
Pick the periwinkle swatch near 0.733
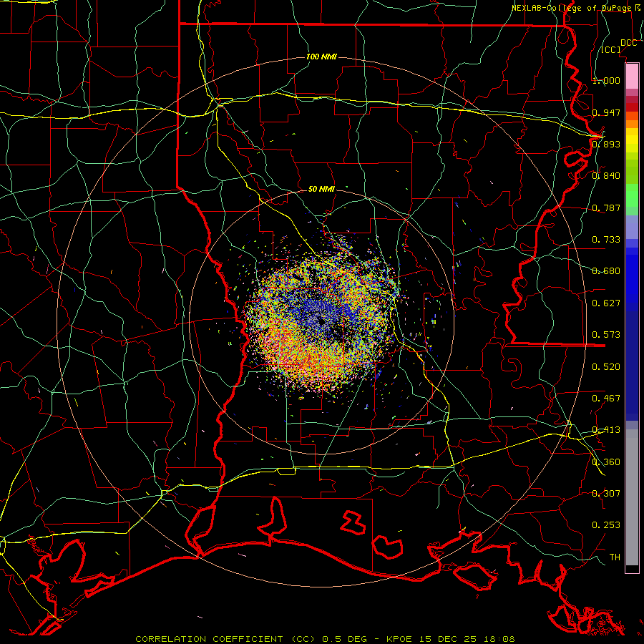(x=632, y=227)
